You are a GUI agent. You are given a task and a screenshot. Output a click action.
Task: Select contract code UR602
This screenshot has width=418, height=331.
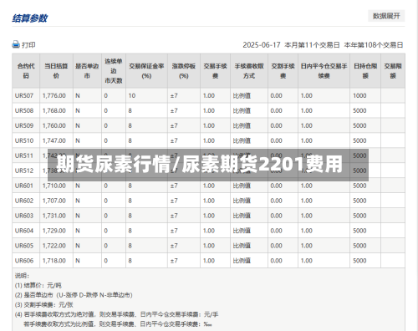coord(24,201)
